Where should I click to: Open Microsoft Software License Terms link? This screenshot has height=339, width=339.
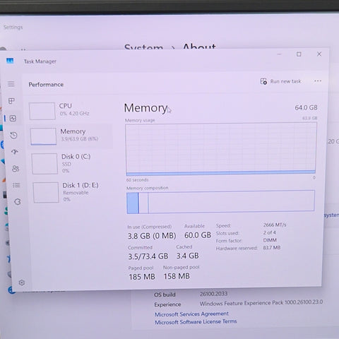(x=196, y=322)
